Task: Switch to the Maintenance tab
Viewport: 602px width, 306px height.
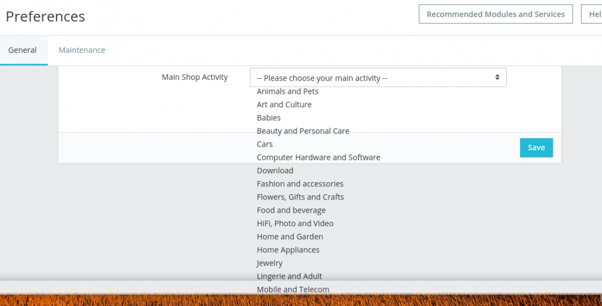Action: (x=82, y=50)
